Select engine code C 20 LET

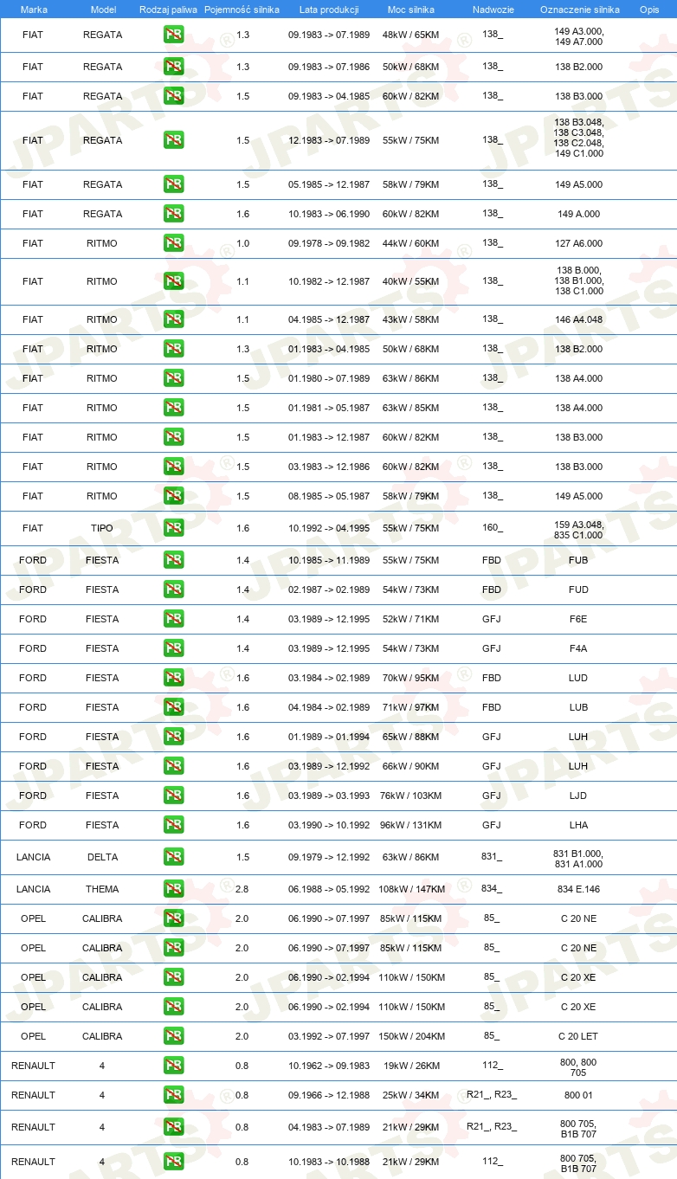(x=579, y=1036)
